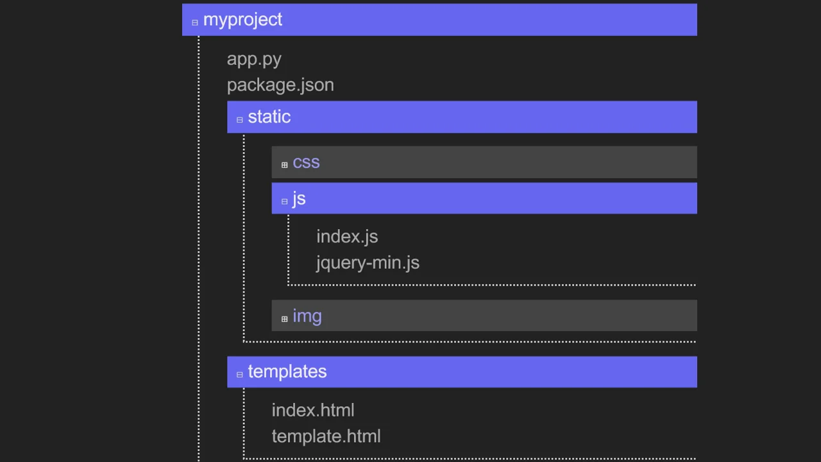This screenshot has height=462, width=821.
Task: Click the myproject folder title
Action: (242, 19)
